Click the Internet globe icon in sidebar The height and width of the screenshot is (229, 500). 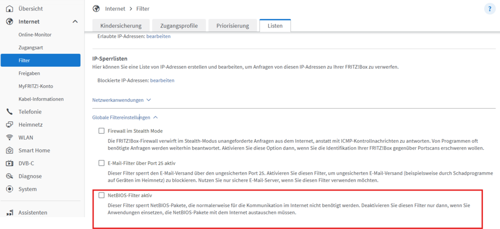point(10,21)
